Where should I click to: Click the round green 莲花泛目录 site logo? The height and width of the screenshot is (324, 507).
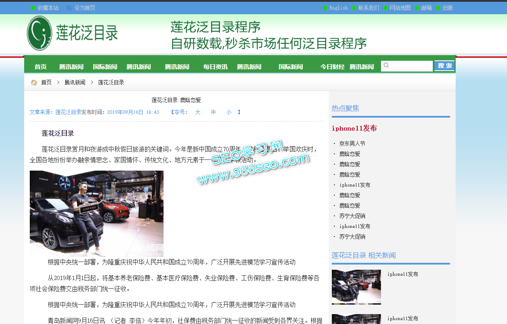click(39, 33)
